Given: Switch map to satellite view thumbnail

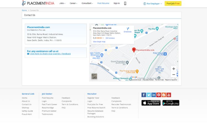Looking at the screenshot, I should click(x=94, y=76).
